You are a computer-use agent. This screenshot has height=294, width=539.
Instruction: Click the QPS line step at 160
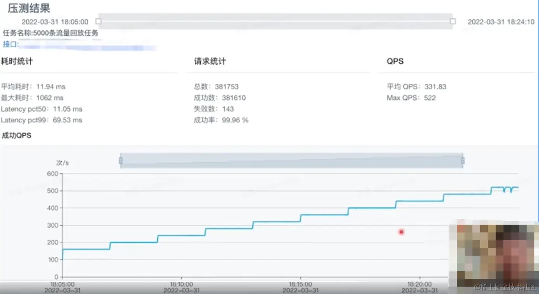[x=86, y=249]
